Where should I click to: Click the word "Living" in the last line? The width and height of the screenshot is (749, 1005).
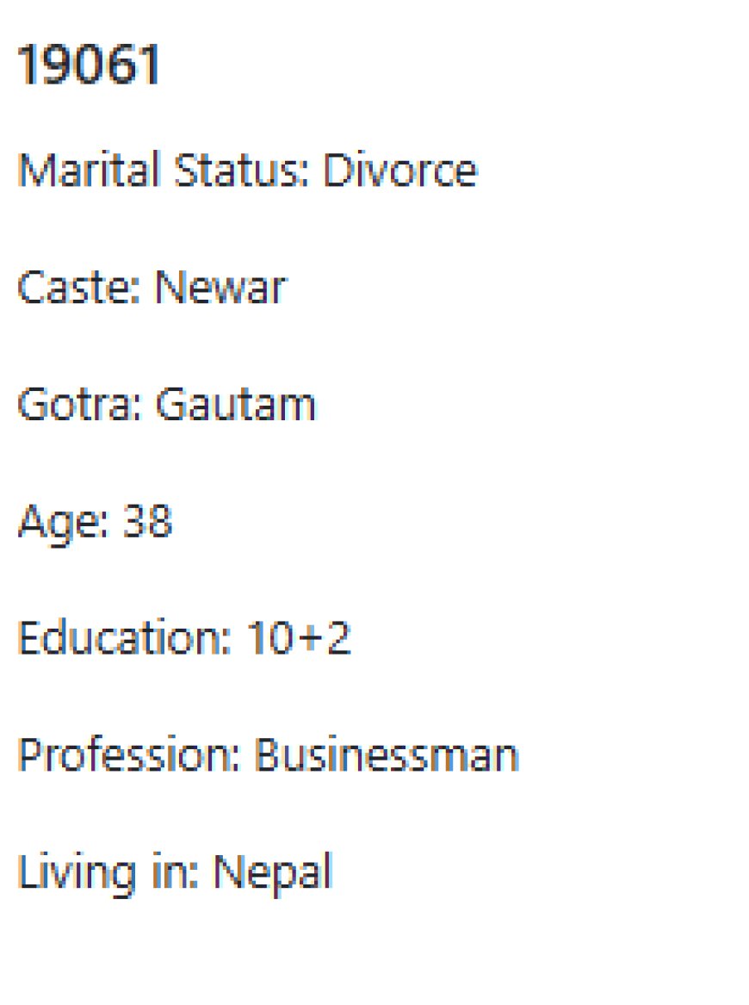(76, 874)
